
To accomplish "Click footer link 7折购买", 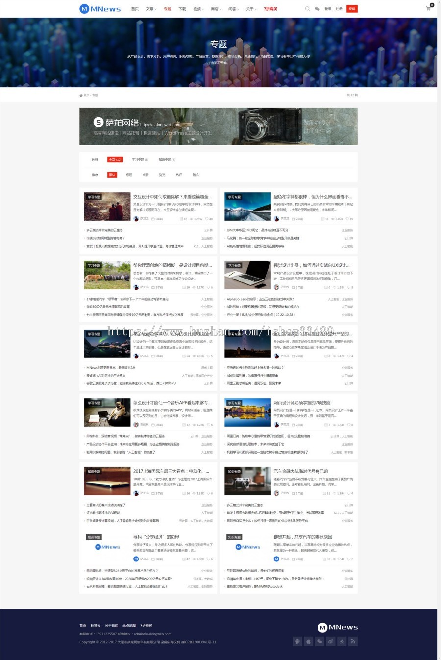I will tap(146, 626).
